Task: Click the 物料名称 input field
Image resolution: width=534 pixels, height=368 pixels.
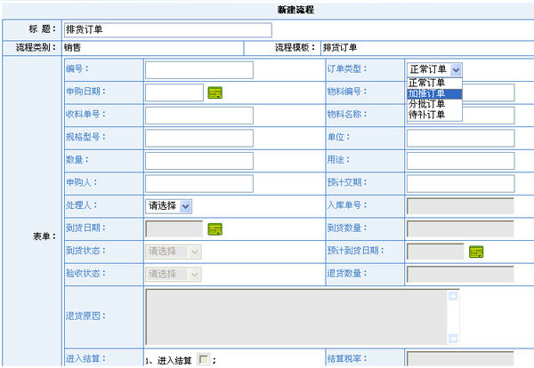Action: 488,116
